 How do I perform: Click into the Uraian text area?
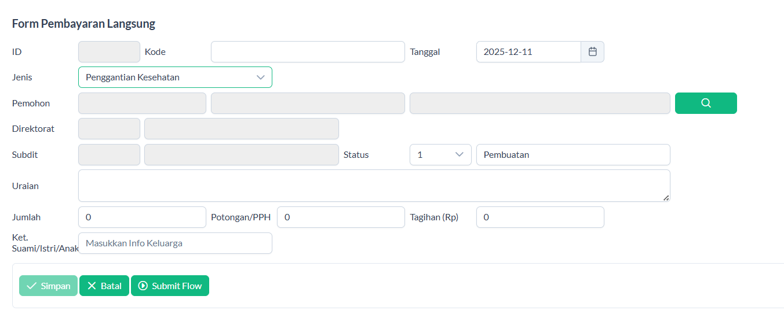pyautogui.click(x=374, y=186)
